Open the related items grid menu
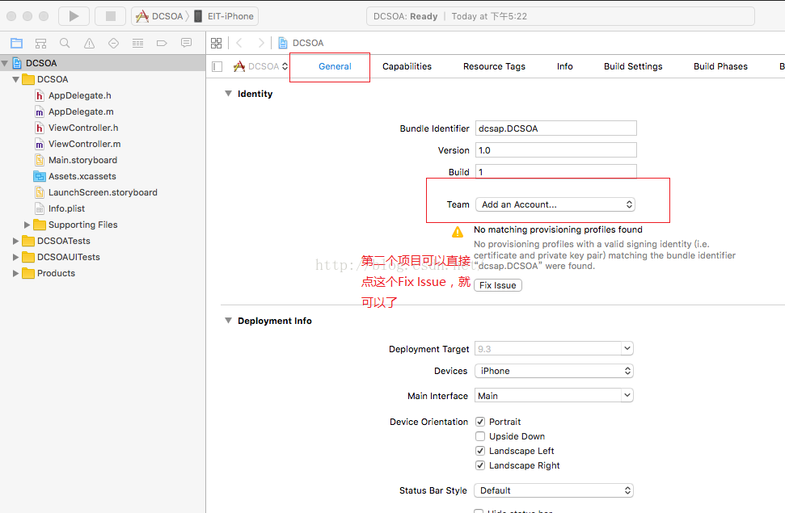This screenshot has height=513, width=785. [217, 43]
